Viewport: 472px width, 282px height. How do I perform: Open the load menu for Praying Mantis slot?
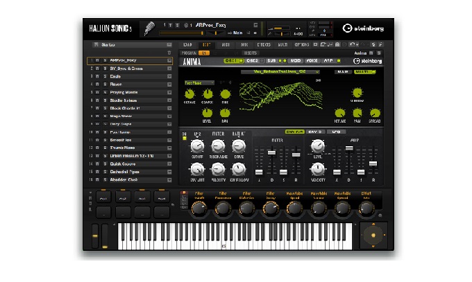pos(169,92)
